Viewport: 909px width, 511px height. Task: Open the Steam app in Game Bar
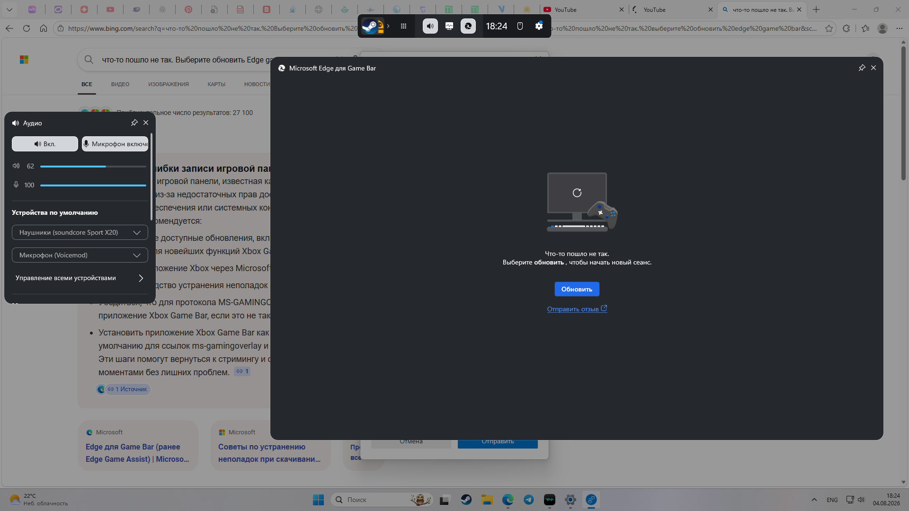tap(373, 26)
